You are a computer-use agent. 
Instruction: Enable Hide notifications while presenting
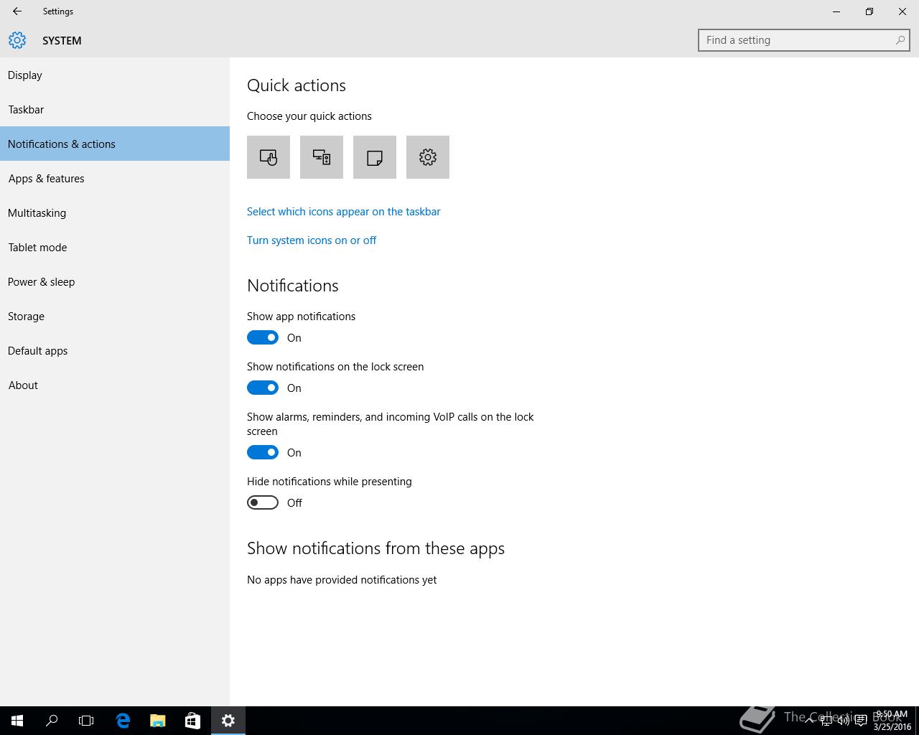coord(263,502)
